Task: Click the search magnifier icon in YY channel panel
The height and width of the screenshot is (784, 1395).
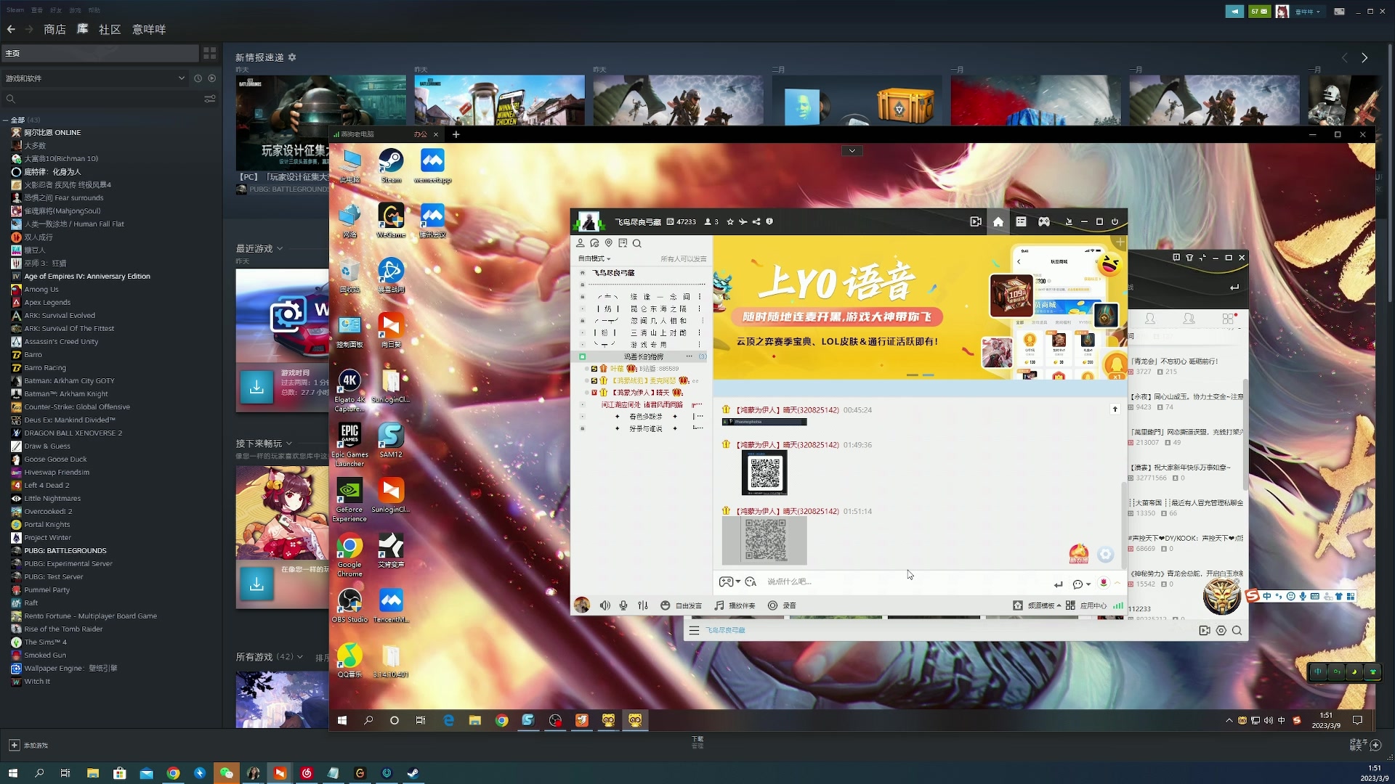Action: (x=637, y=243)
